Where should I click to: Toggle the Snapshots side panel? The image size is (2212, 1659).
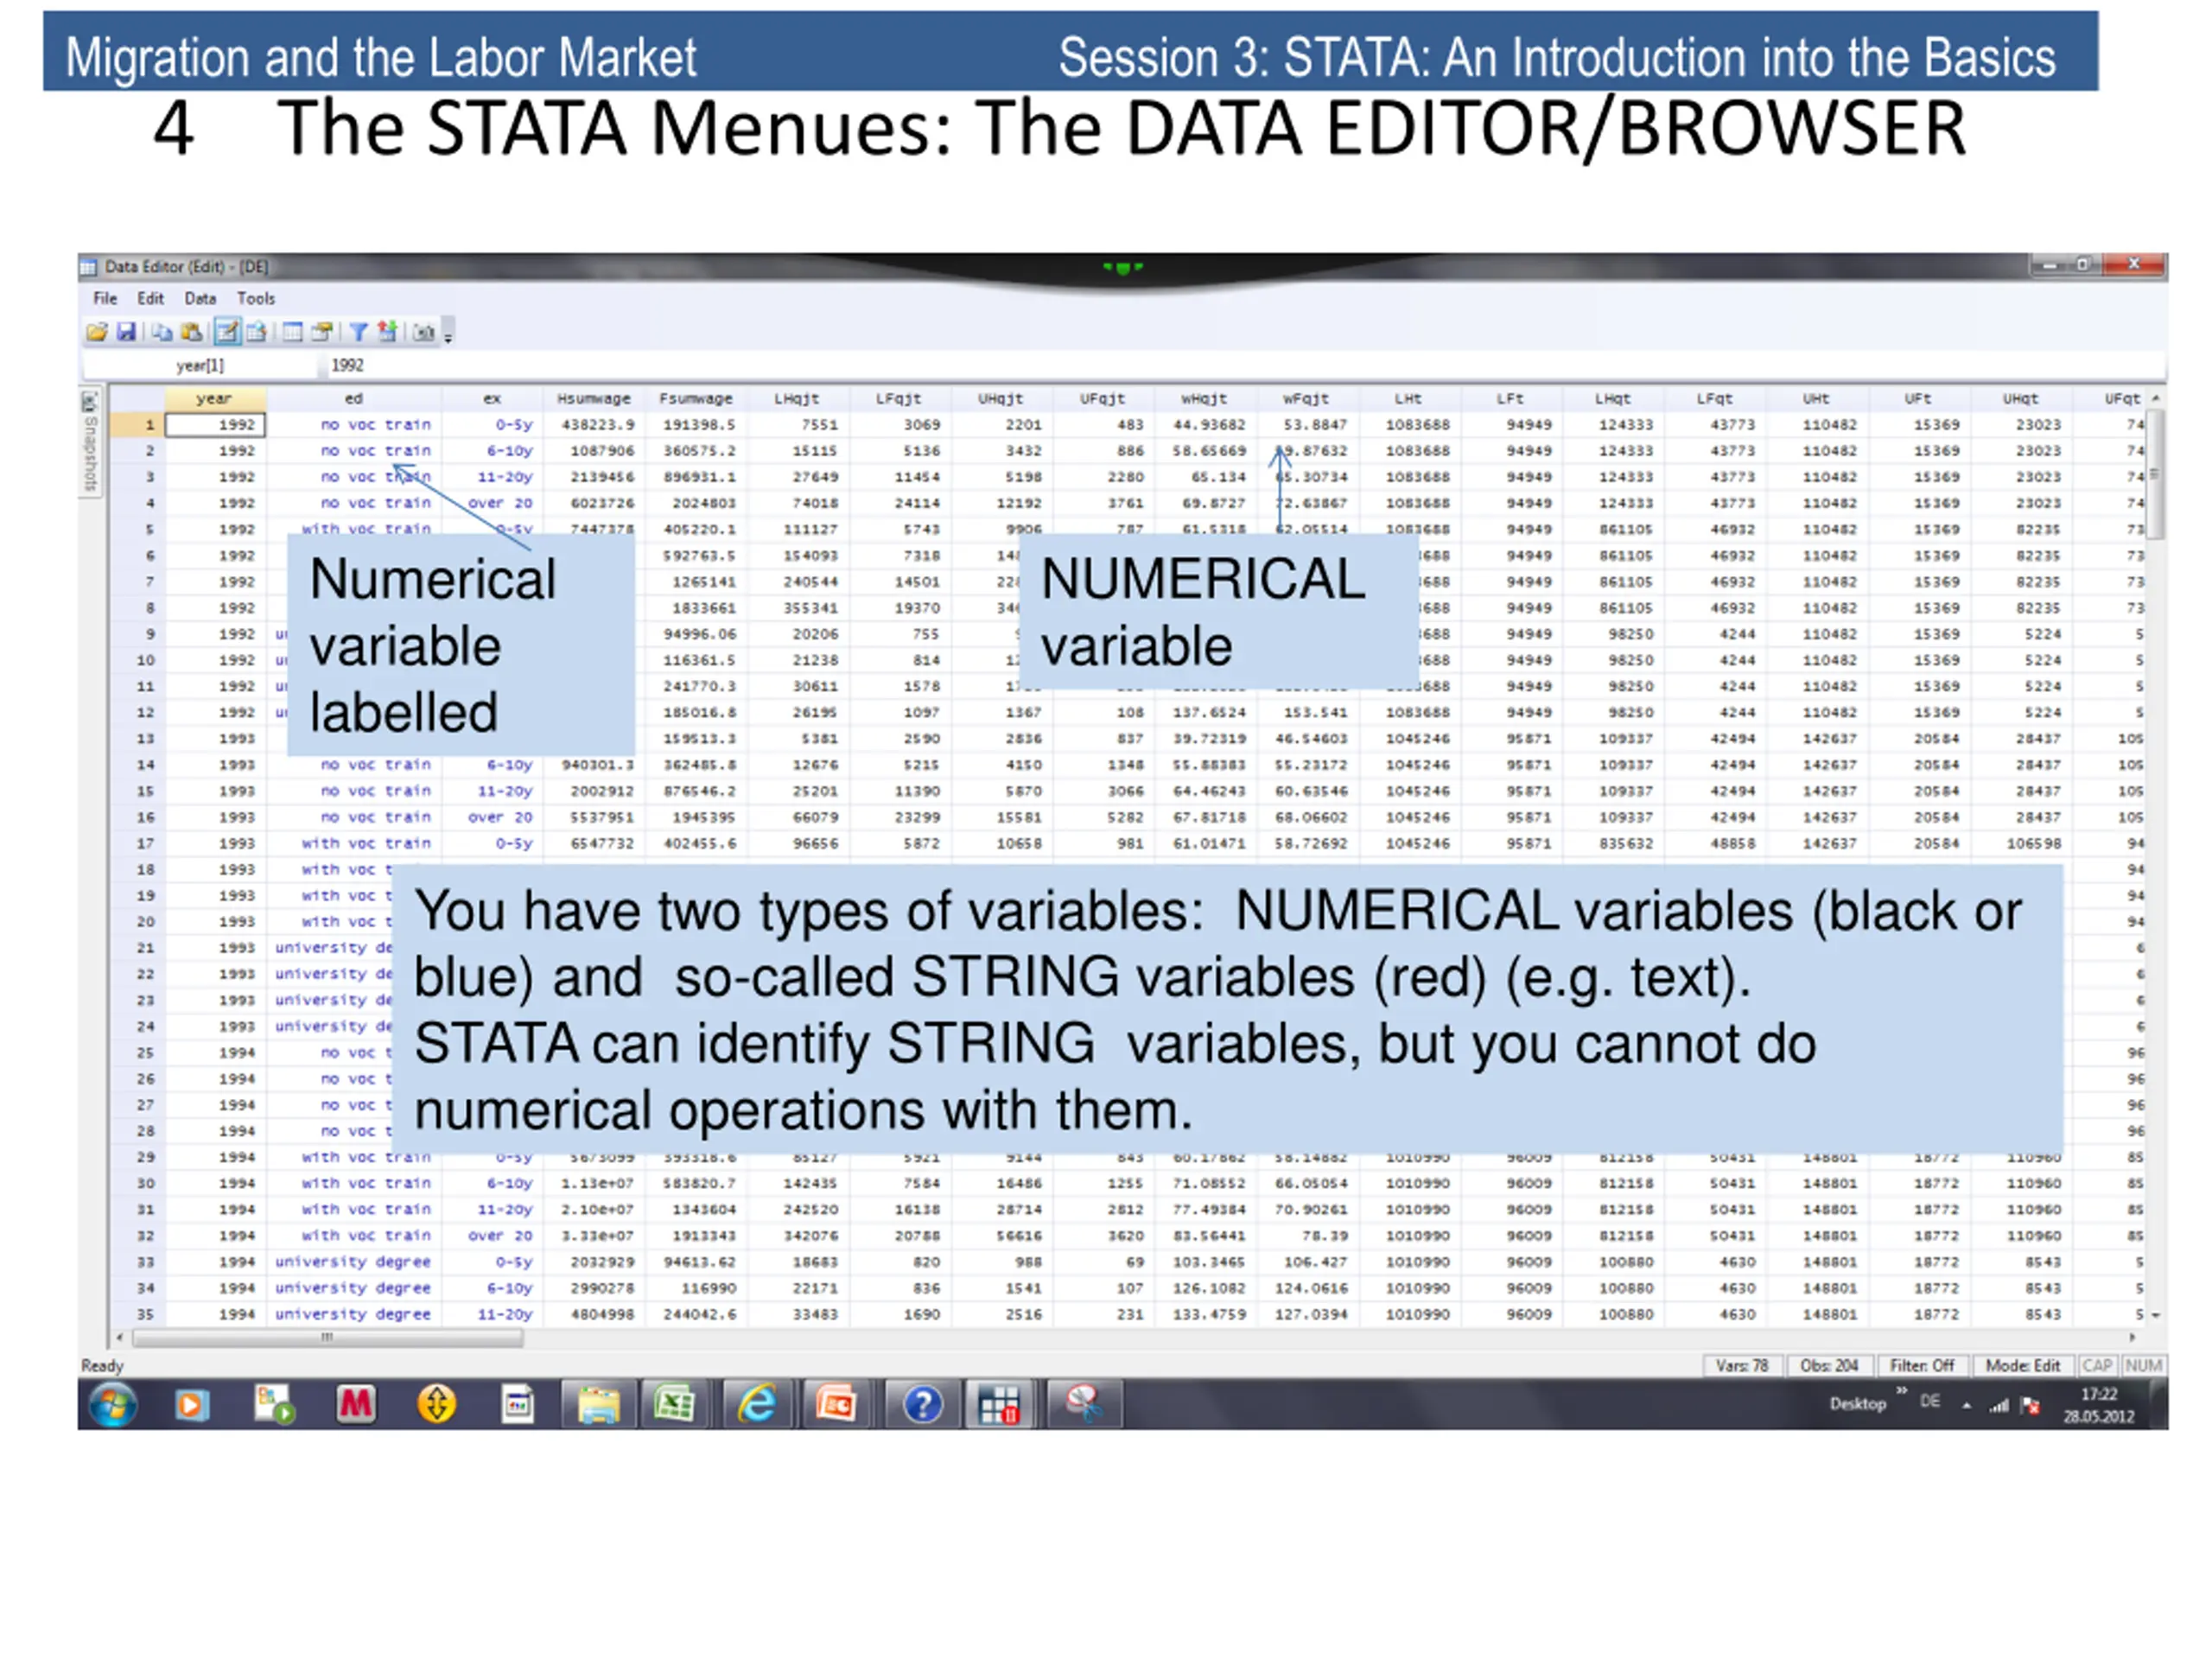[x=89, y=442]
